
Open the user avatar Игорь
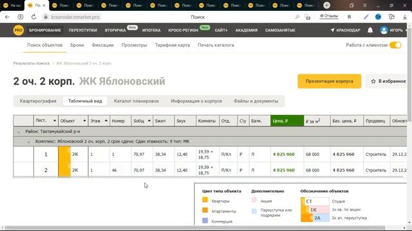(x=384, y=30)
